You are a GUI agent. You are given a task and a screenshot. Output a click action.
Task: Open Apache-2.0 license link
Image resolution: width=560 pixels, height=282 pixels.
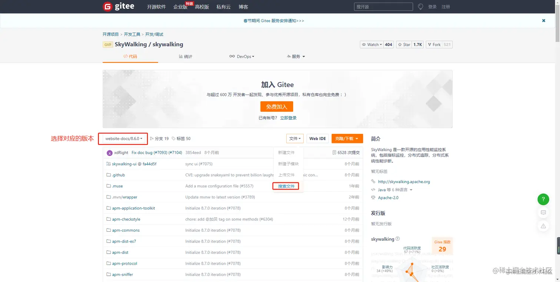tap(388, 198)
